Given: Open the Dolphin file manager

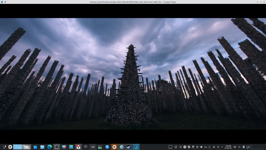Looking at the screenshot, I should (x=42, y=147).
